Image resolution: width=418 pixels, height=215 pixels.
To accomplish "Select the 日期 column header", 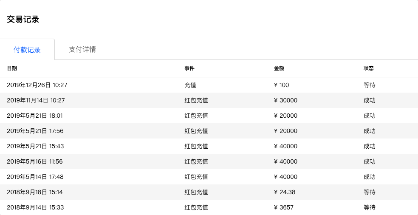I will pos(12,68).
